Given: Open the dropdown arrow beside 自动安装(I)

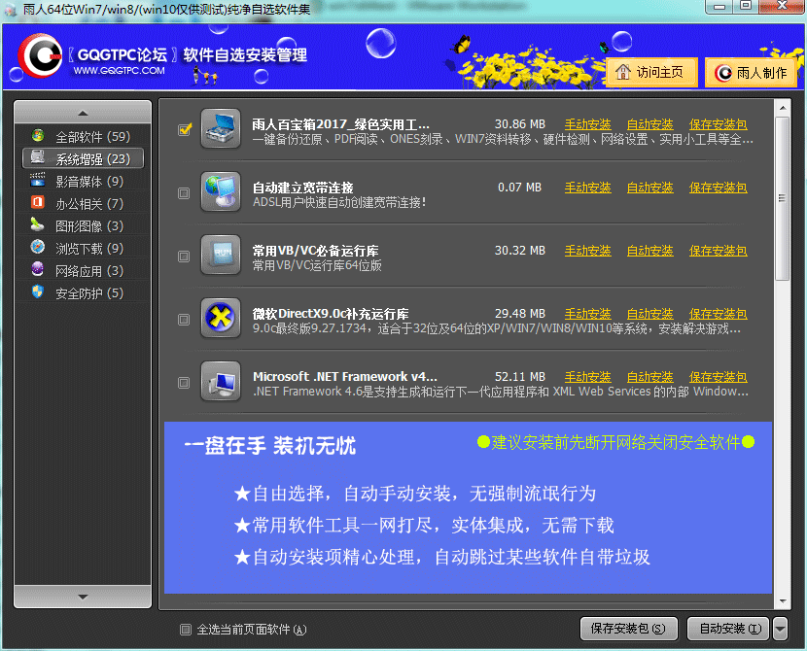Looking at the screenshot, I should point(780,629).
